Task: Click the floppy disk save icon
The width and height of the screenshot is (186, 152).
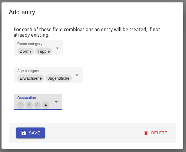Action: [24, 133]
